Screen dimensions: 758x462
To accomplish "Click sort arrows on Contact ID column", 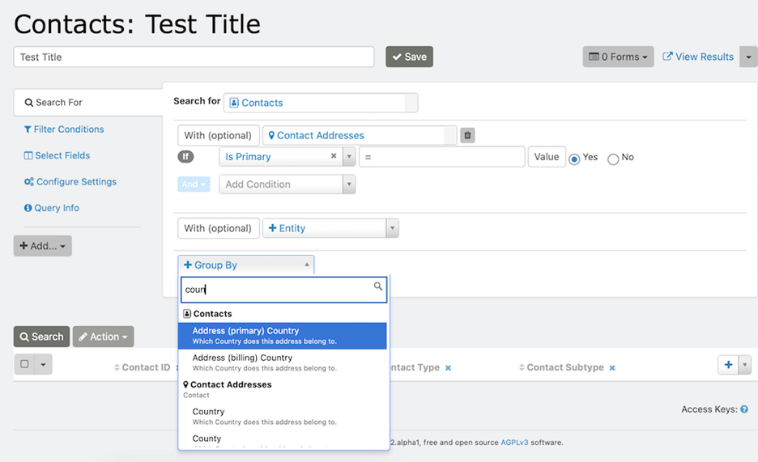I will tap(117, 368).
